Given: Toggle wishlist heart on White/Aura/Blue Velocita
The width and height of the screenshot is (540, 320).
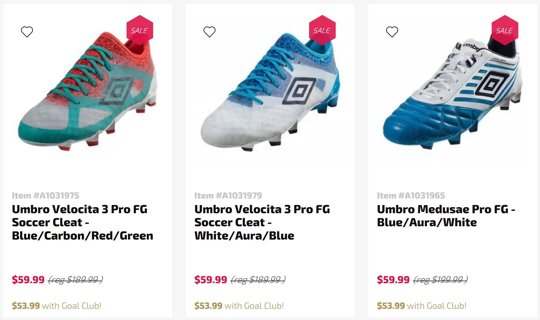Looking at the screenshot, I should (x=209, y=32).
